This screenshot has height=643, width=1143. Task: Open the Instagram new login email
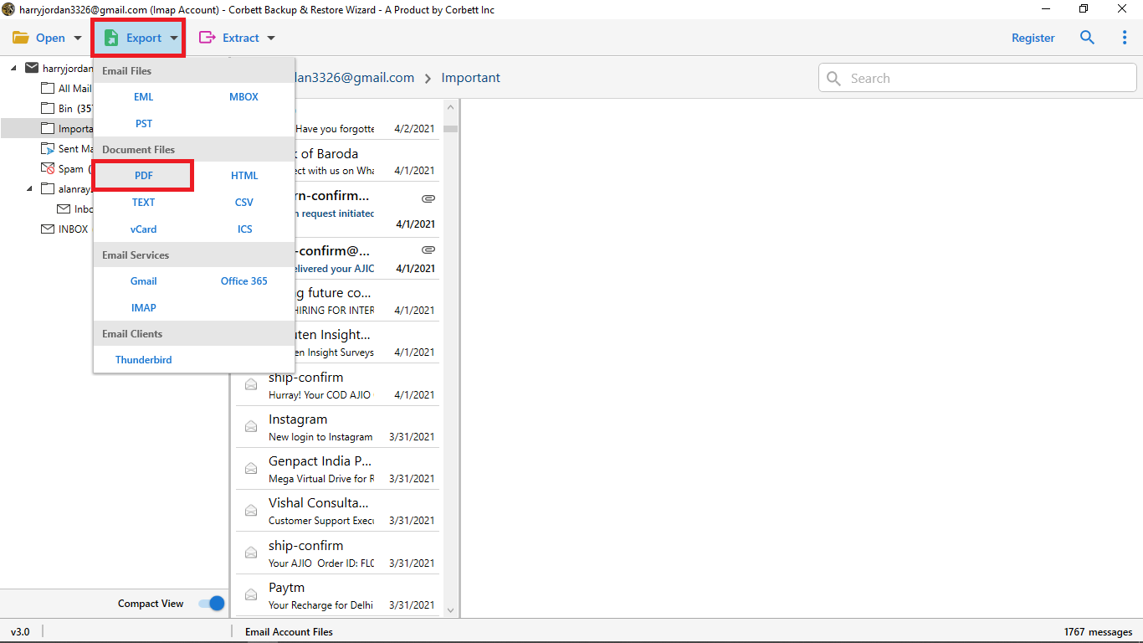pos(337,426)
